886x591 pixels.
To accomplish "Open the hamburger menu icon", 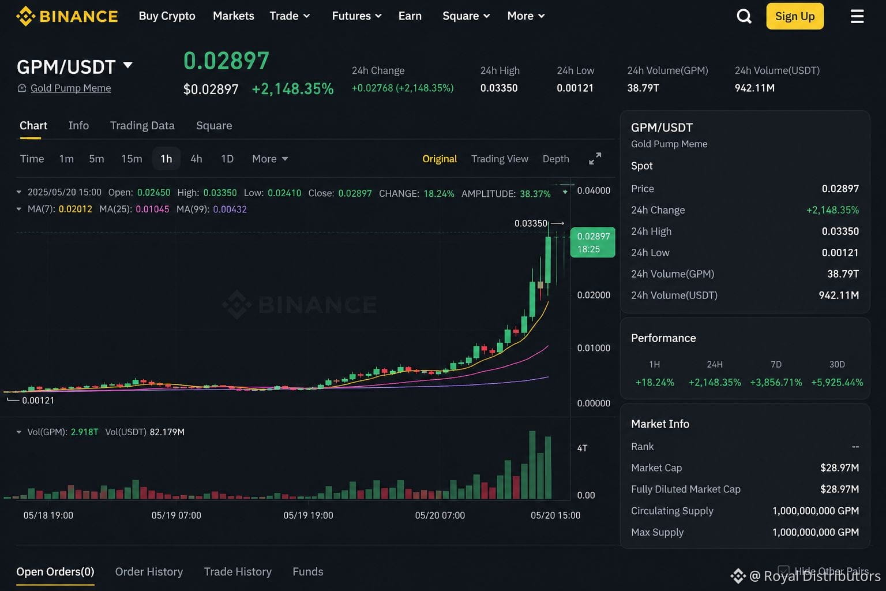I will (857, 16).
